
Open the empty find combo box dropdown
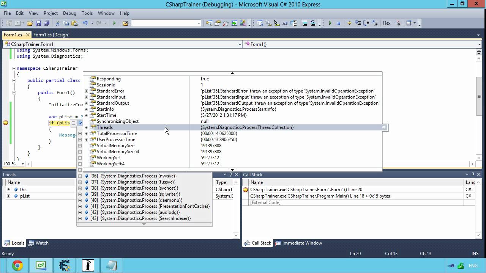click(x=199, y=23)
